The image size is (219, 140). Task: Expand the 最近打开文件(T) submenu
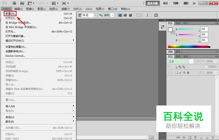(x=39, y=41)
